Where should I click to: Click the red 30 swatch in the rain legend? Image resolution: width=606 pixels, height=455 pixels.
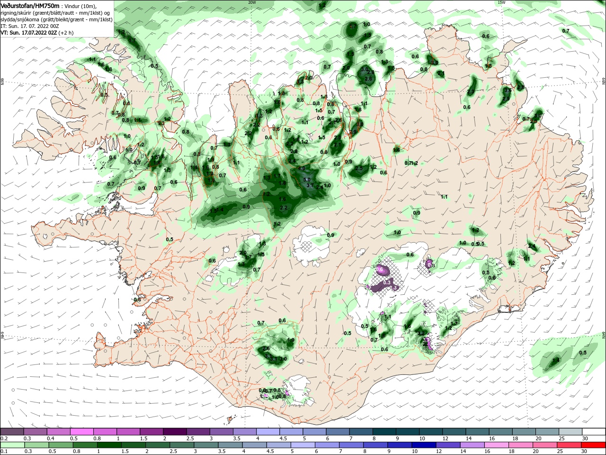click(594, 445)
